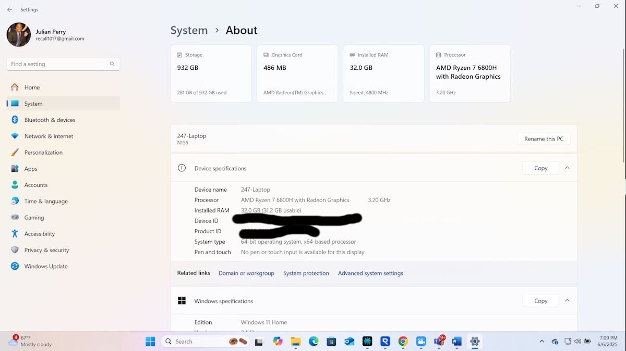Image resolution: width=626 pixels, height=351 pixels.
Task: Open the teal-on-black app taskbar icon
Action: [x=367, y=342]
